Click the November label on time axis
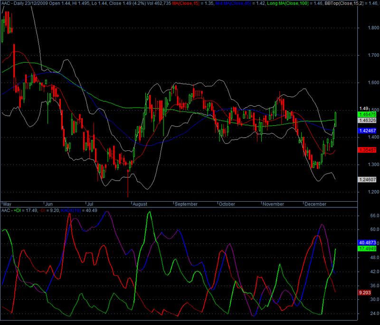 point(273,204)
